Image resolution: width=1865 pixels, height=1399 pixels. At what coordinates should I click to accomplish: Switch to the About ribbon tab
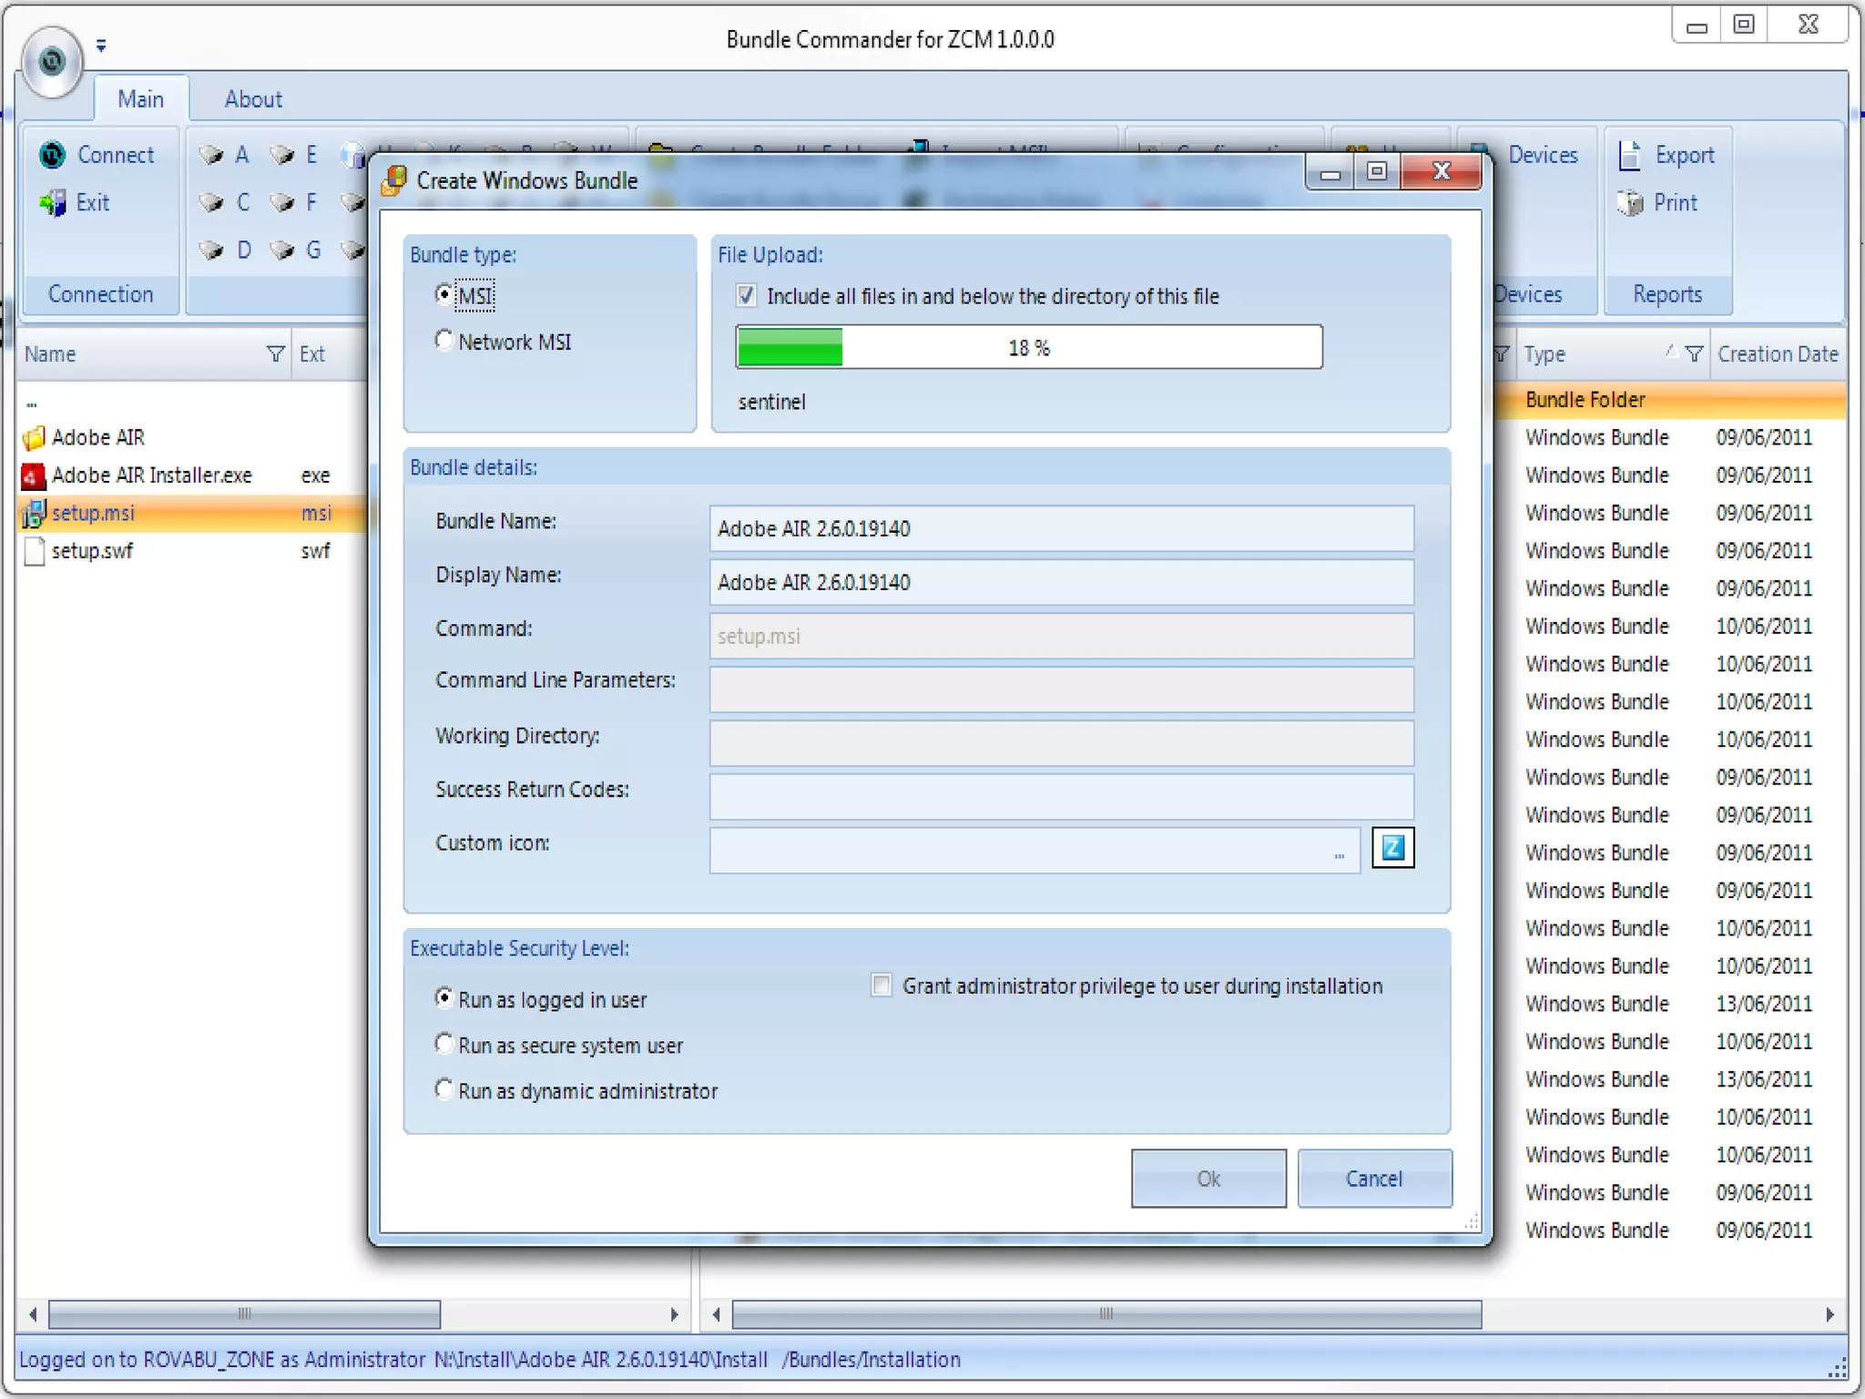tap(253, 99)
